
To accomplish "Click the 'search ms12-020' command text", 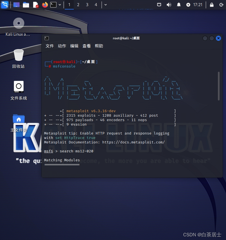I will coord(77,151).
